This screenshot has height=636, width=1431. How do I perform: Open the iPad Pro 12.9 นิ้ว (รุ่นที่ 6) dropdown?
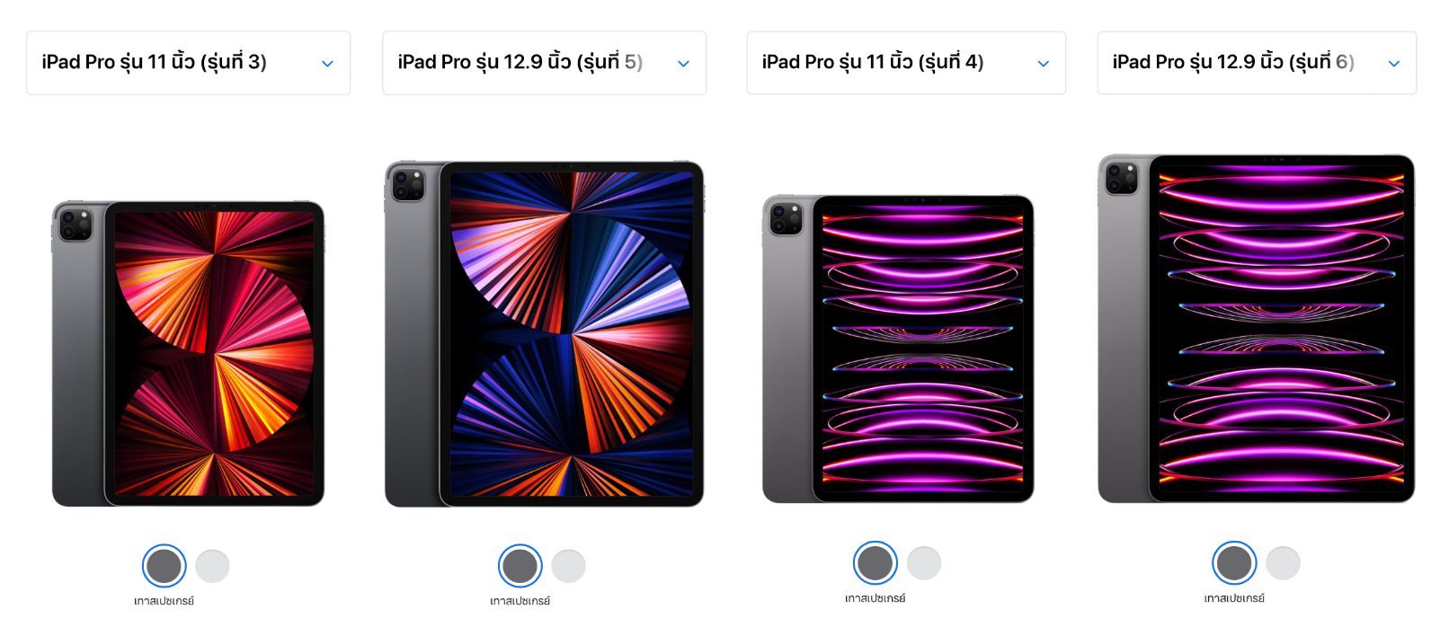point(1257,63)
